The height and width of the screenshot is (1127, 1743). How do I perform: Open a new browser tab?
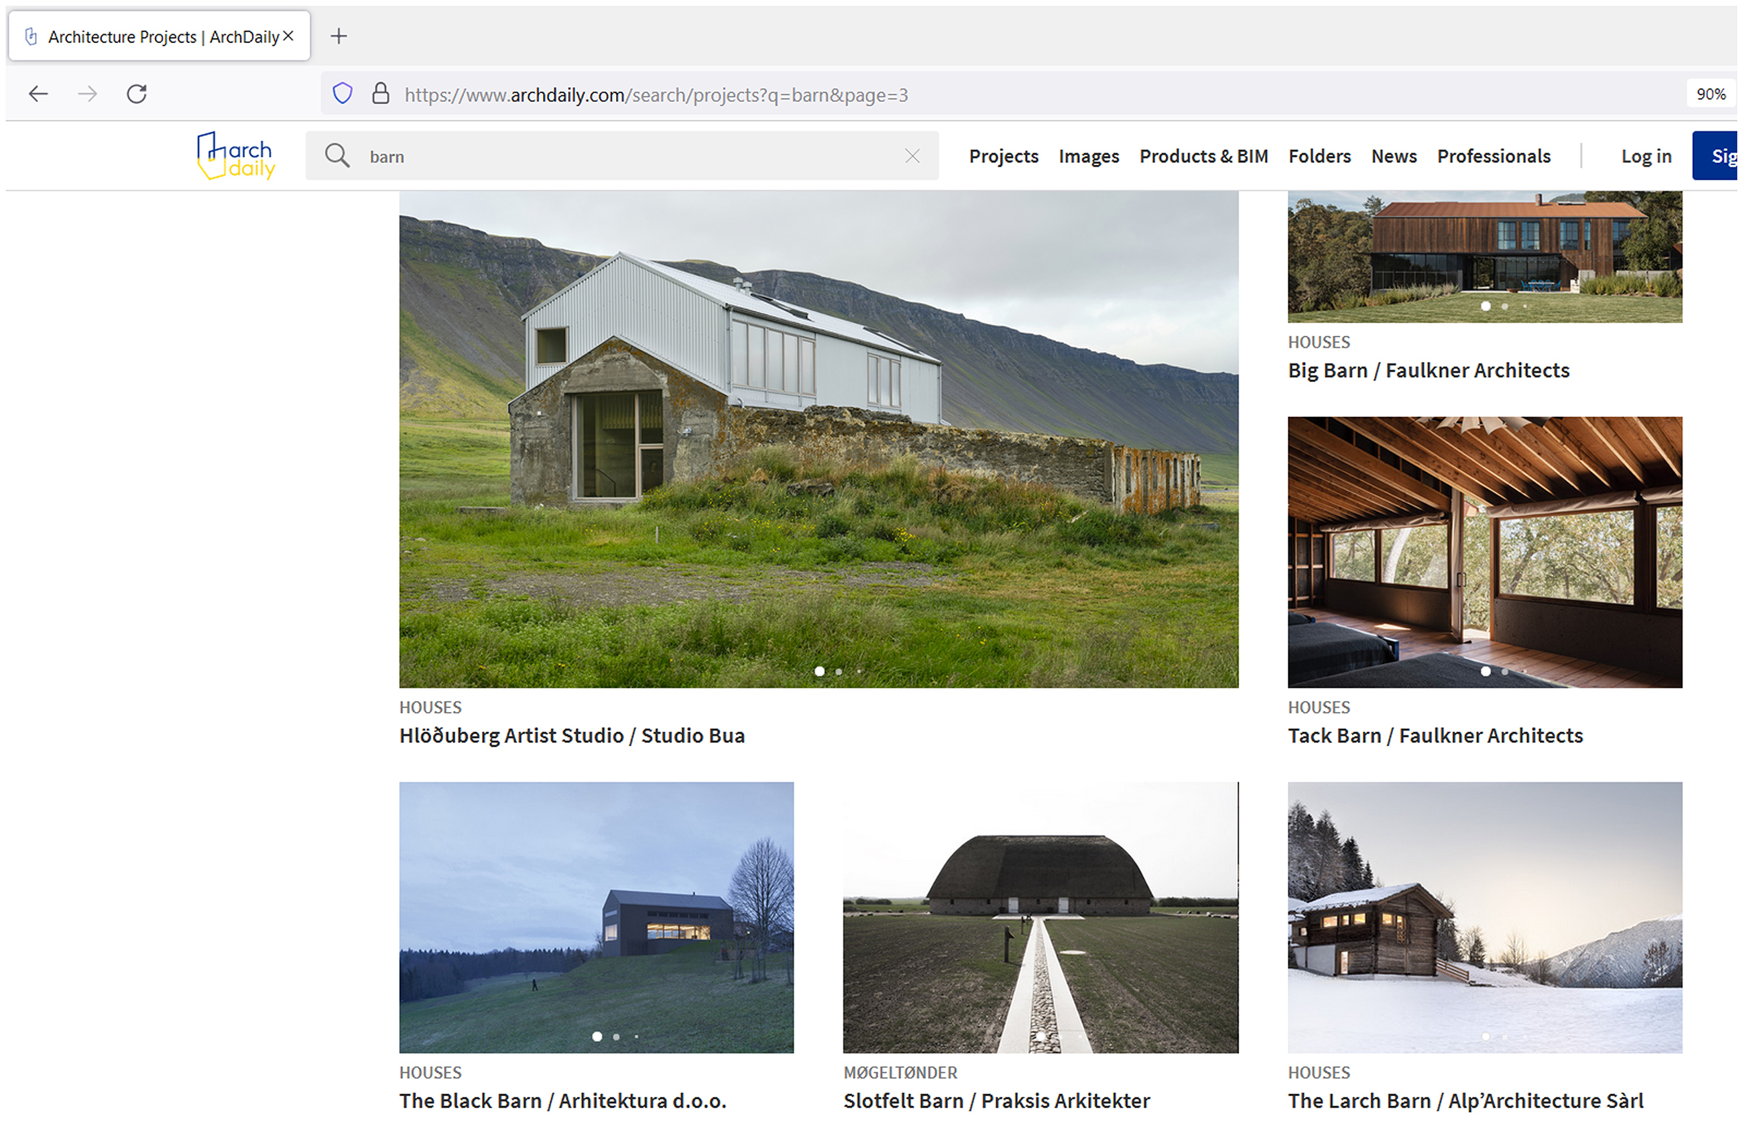coord(338,36)
